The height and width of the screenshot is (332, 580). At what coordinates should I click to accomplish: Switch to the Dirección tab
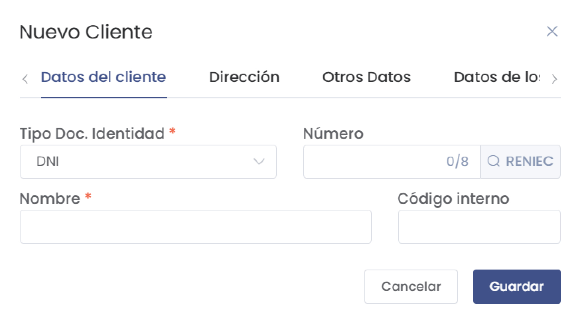pyautogui.click(x=244, y=77)
